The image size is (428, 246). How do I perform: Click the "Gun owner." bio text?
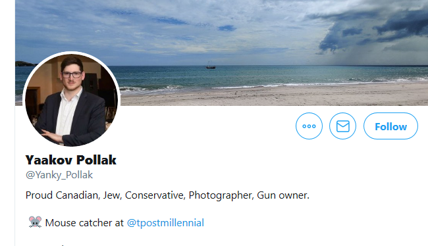[283, 195]
